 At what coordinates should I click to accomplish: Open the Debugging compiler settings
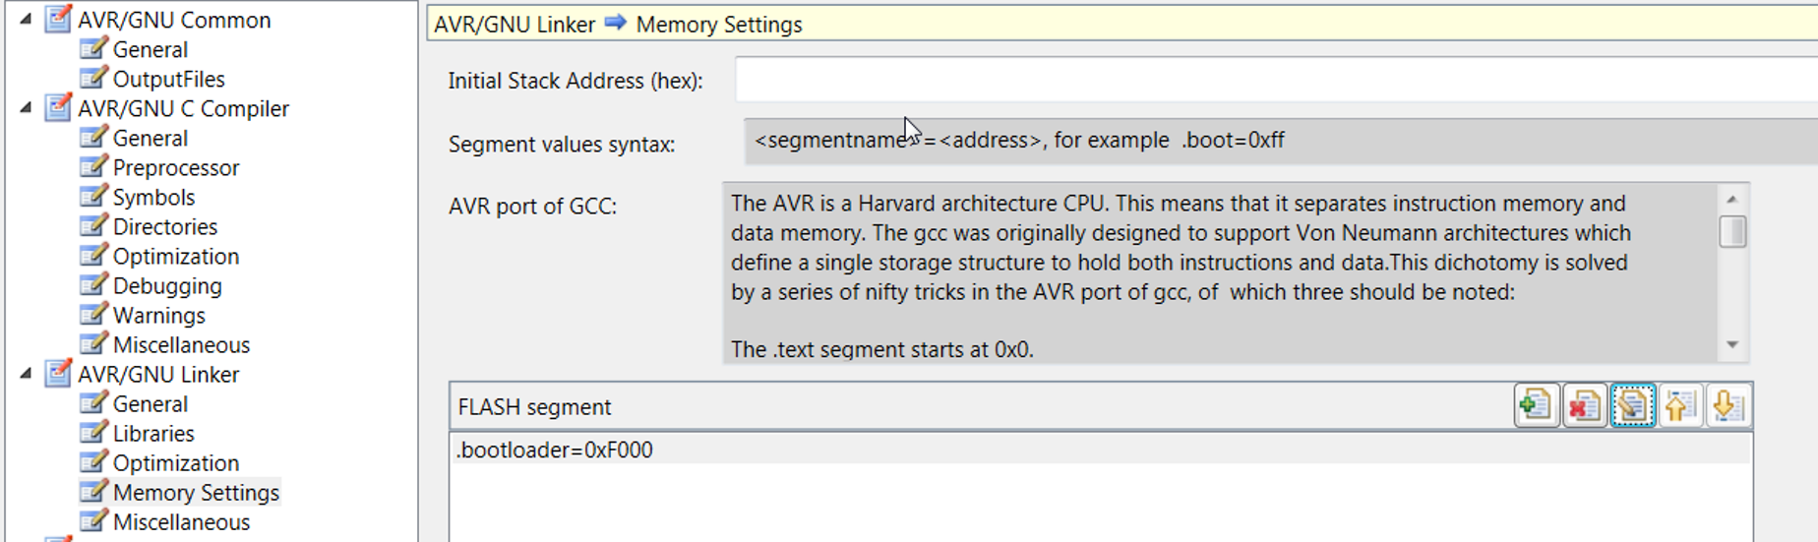point(167,286)
